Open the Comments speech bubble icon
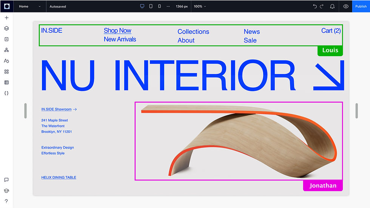This screenshot has width=370, height=208. [7, 180]
